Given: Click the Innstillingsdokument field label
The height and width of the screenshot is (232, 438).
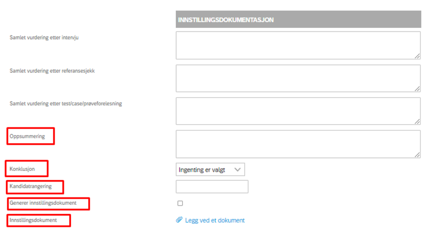Looking at the screenshot, I should pyautogui.click(x=33, y=220).
